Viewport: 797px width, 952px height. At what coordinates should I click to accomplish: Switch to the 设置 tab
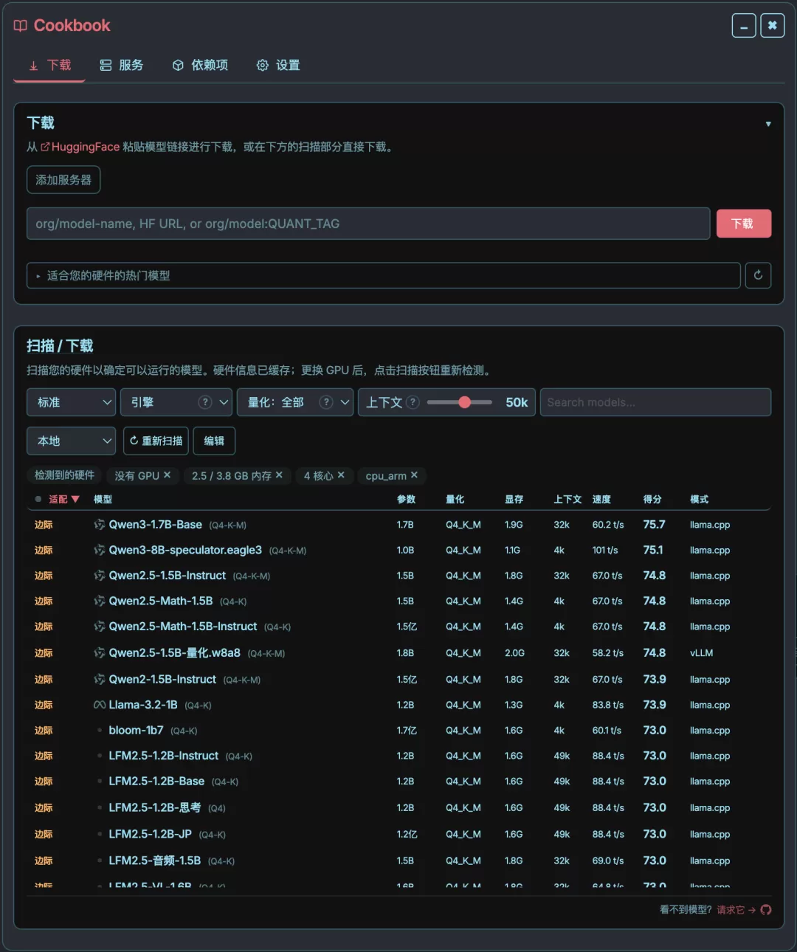pyautogui.click(x=278, y=66)
